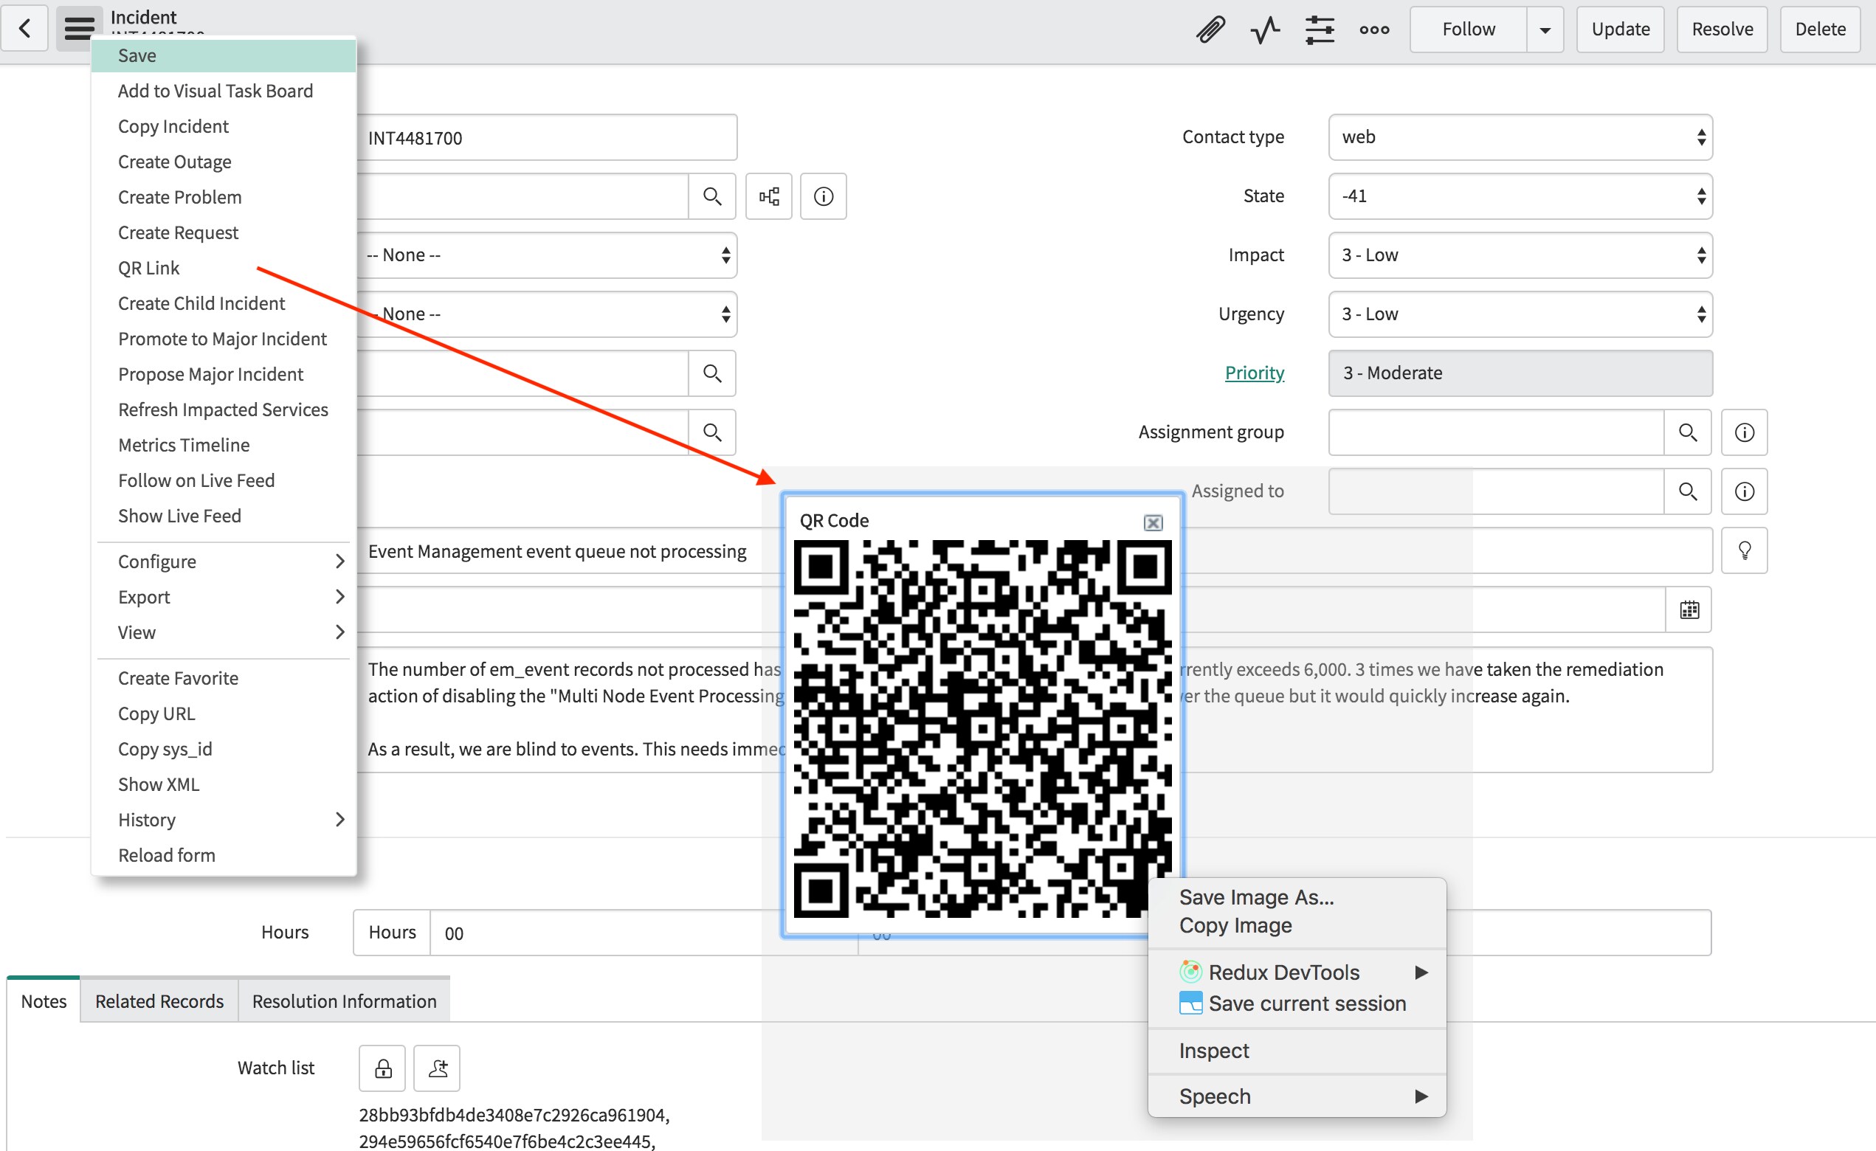Click the Follow button

[1469, 30]
